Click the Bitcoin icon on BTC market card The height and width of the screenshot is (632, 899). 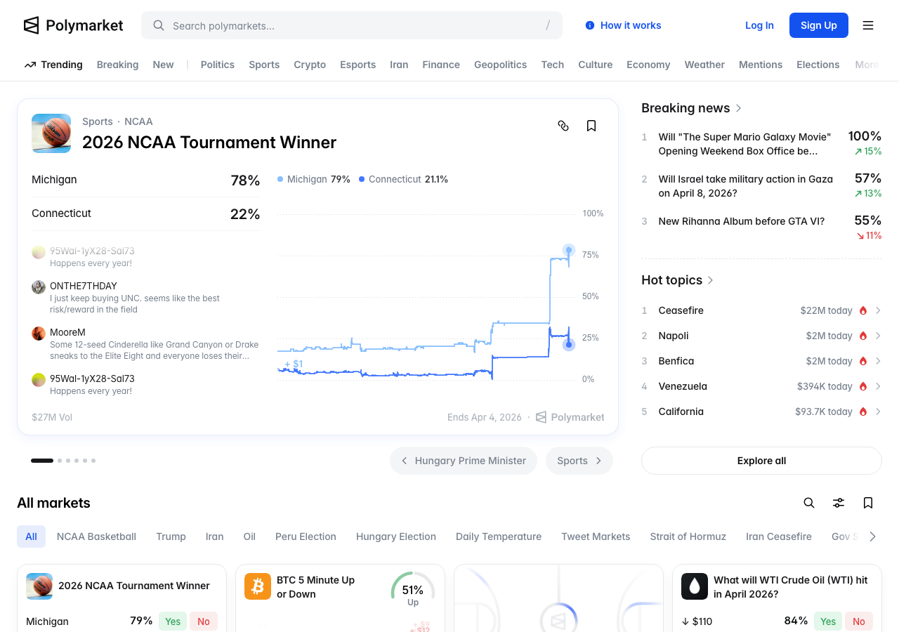click(x=258, y=586)
